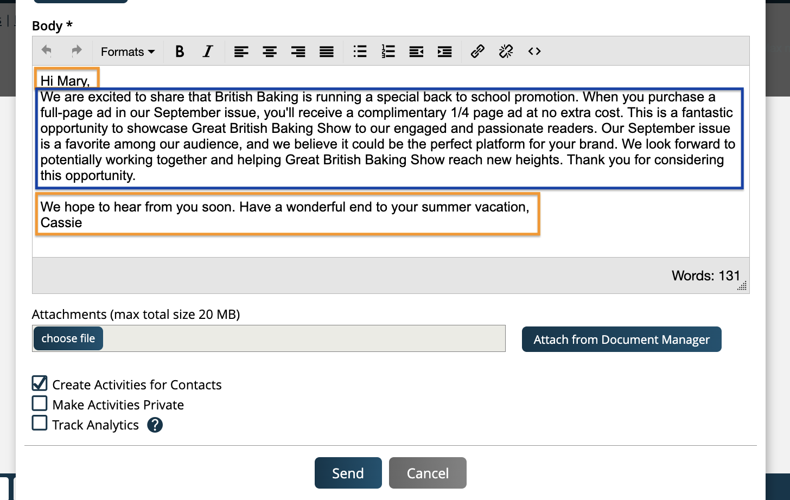Enable Make Activities Private checkbox
The image size is (790, 500).
tap(40, 403)
